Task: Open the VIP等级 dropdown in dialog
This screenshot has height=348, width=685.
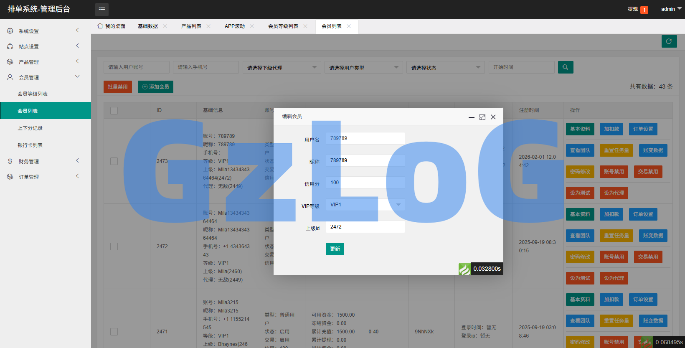Action: tap(365, 205)
